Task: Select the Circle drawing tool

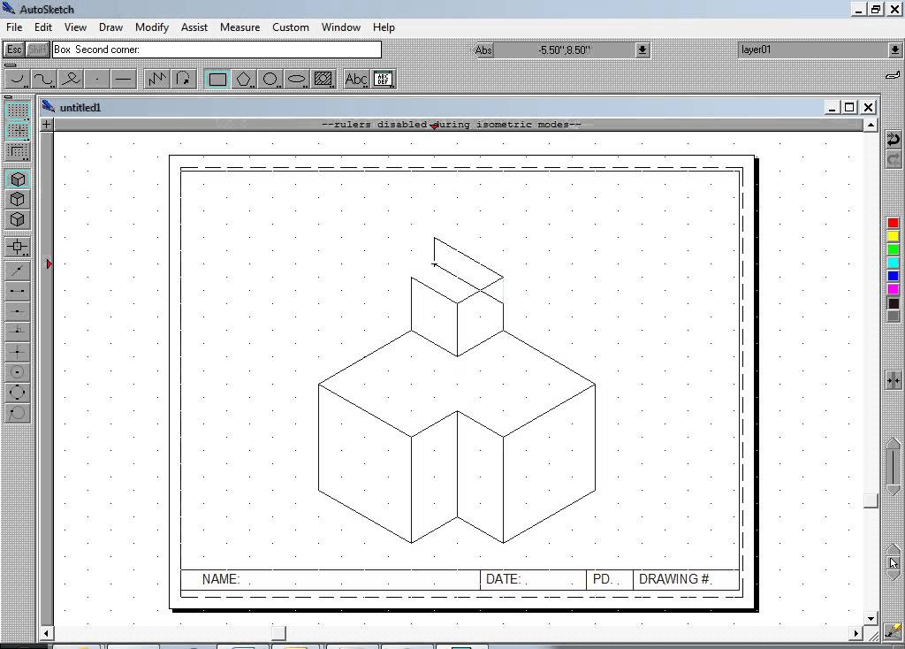Action: click(x=270, y=79)
